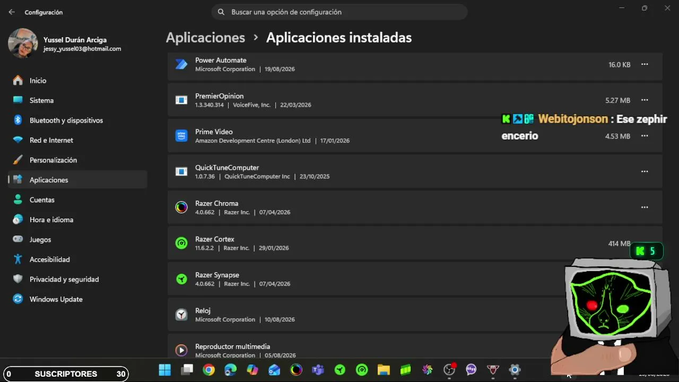This screenshot has width=679, height=382.
Task: Go back with the arrow beside Configuración
Action: pos(12,12)
